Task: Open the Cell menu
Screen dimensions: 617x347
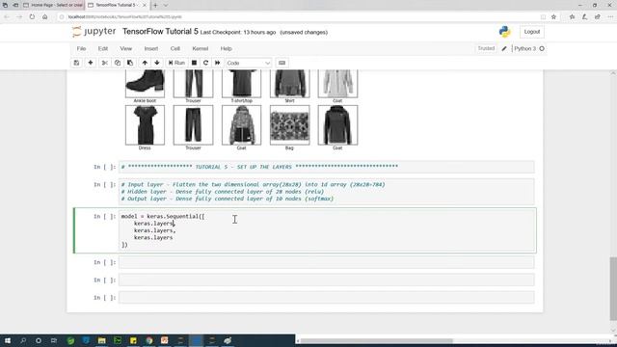Action: coord(175,49)
